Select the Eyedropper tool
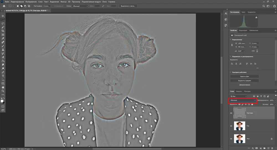Image resolution: width=277 pixels, height=150 pixels. pos(3,39)
